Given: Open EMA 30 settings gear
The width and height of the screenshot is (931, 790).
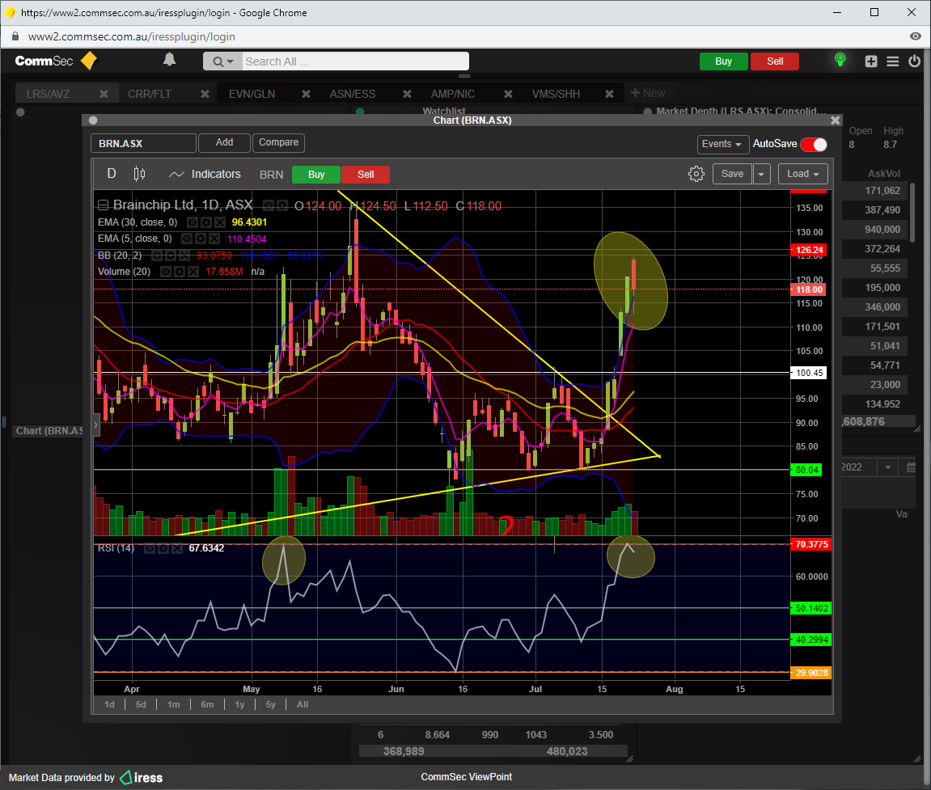Looking at the screenshot, I should 206,222.
